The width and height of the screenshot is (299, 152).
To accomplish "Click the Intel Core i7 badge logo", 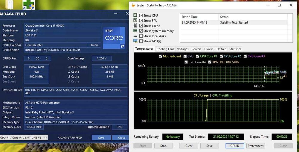I will pyautogui.click(x=114, y=38).
